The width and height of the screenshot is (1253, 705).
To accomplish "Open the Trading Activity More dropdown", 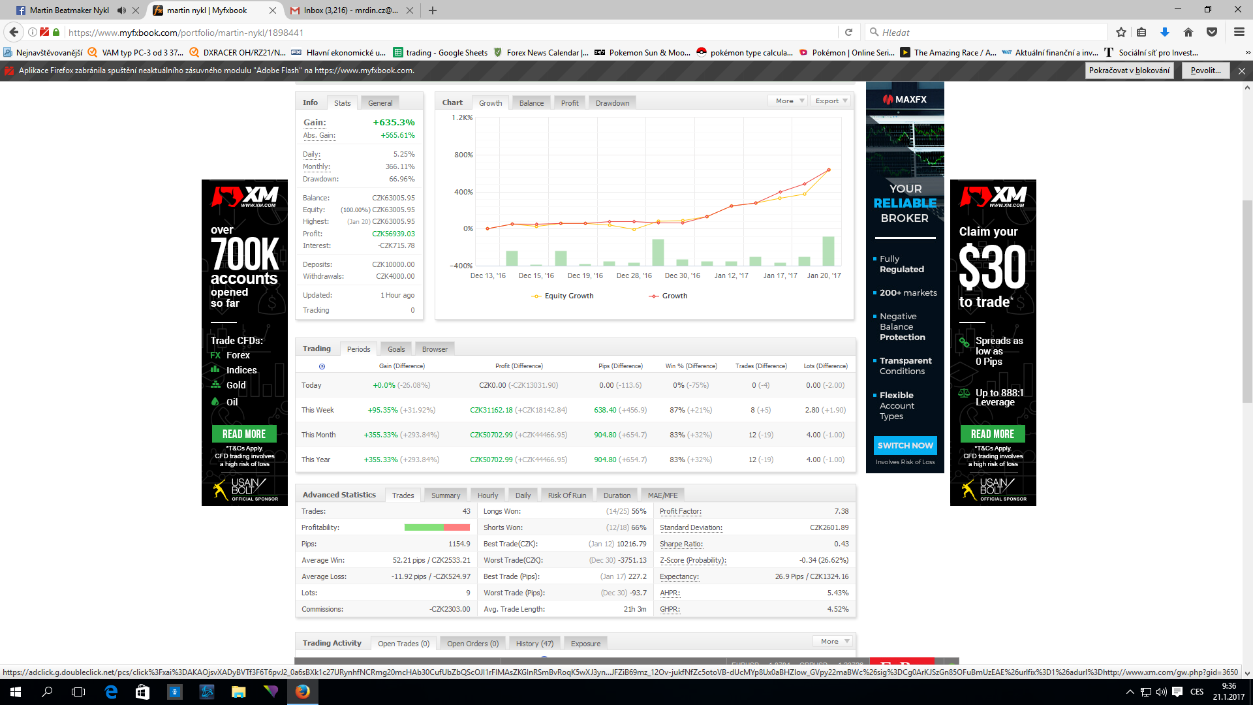I will pos(834,642).
